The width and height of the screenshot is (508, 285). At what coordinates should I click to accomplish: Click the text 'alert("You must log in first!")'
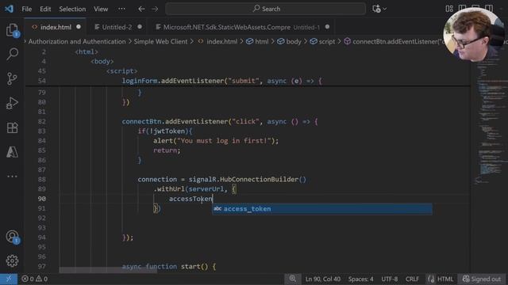click(x=214, y=141)
